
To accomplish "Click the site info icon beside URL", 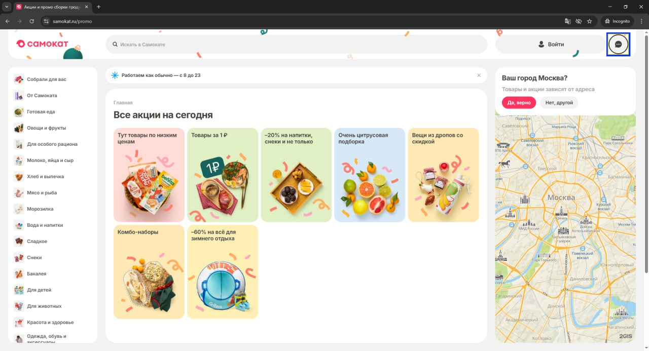I will [46, 21].
